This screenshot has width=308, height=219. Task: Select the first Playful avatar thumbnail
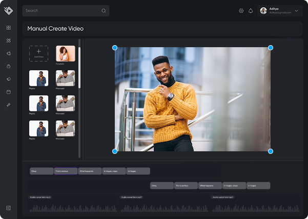click(x=38, y=78)
